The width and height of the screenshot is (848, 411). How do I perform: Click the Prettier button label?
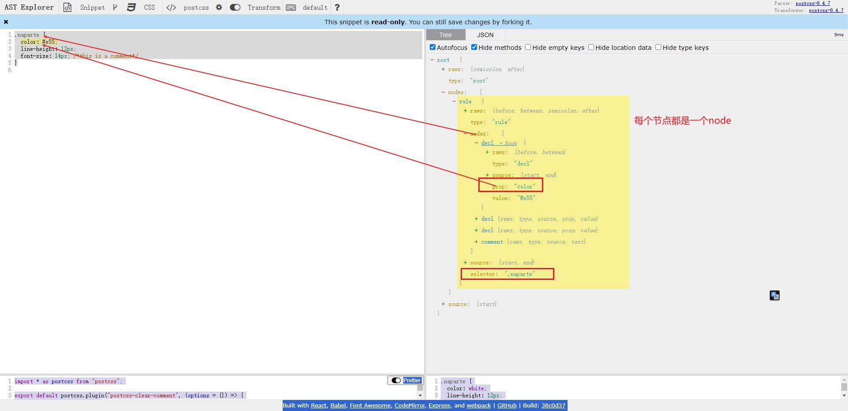412,381
